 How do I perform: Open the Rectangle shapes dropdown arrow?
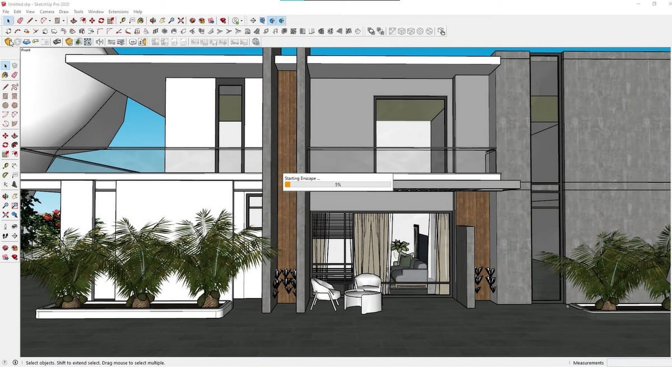(x=63, y=21)
